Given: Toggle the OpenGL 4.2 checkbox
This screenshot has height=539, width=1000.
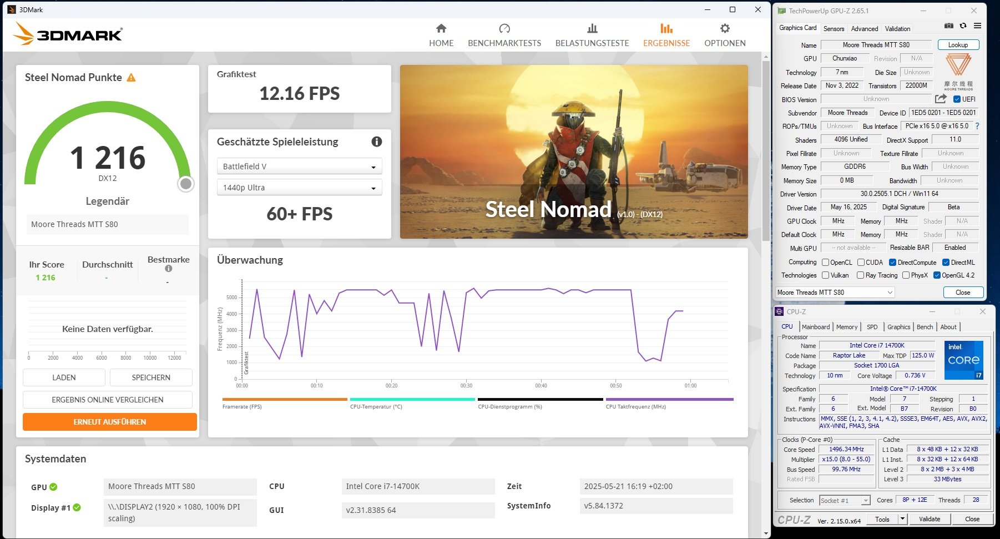Looking at the screenshot, I should click(937, 275).
